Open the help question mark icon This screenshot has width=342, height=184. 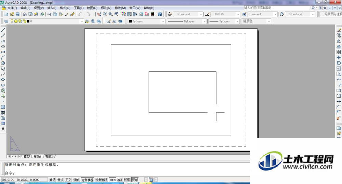[160, 14]
